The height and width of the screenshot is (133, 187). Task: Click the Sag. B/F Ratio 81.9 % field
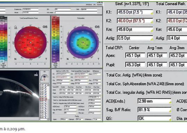(x=155, y=110)
